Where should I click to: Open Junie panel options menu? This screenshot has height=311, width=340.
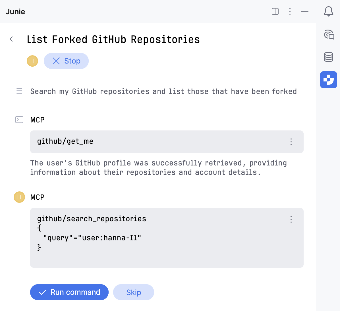pyautogui.click(x=290, y=11)
